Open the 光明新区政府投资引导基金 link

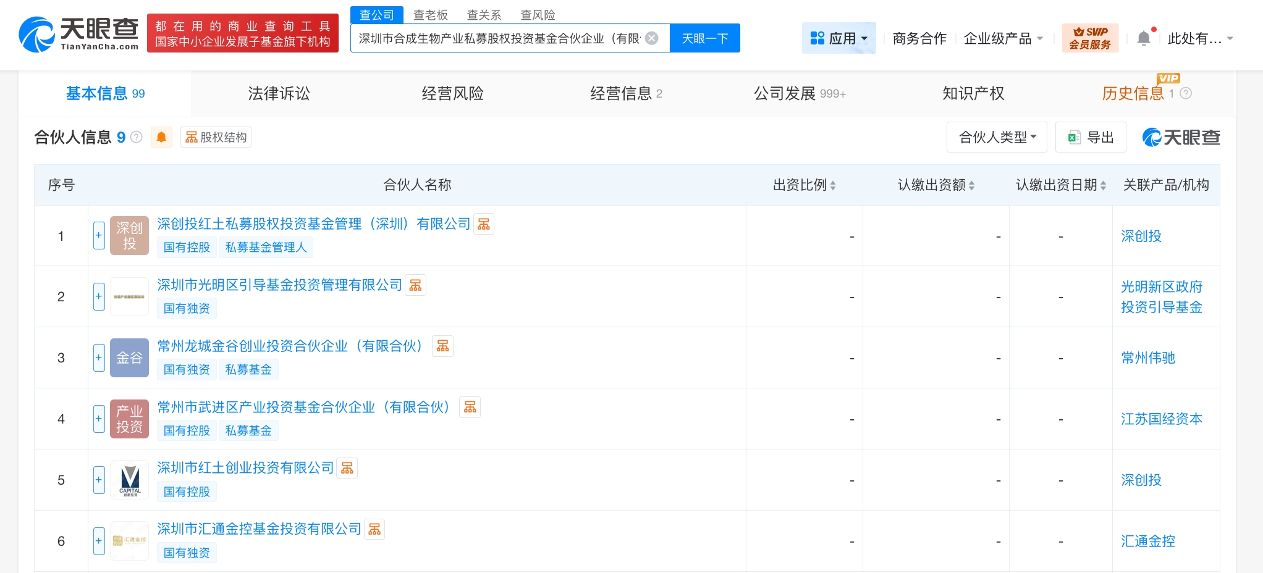click(1162, 297)
